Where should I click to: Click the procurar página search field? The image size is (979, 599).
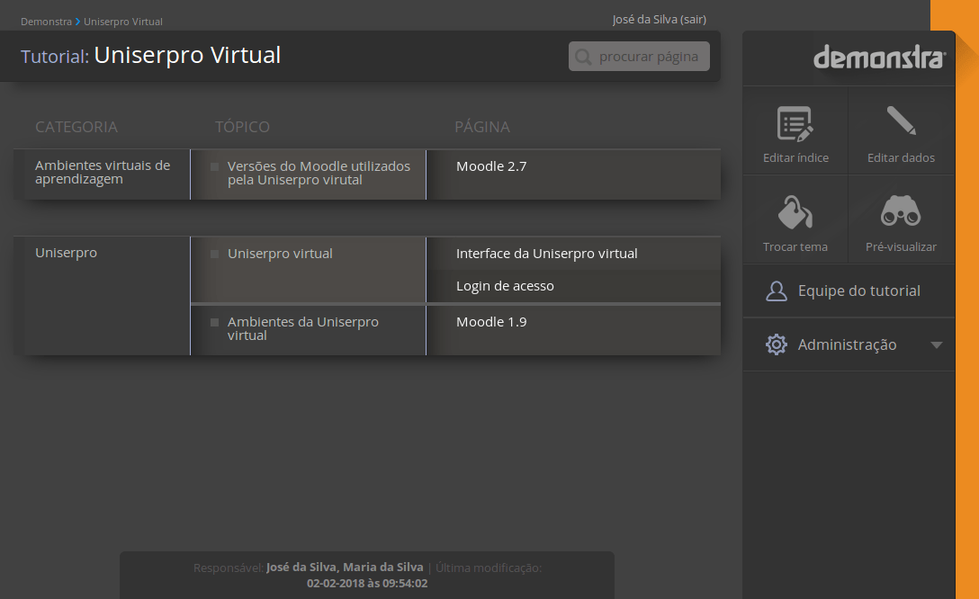point(648,57)
